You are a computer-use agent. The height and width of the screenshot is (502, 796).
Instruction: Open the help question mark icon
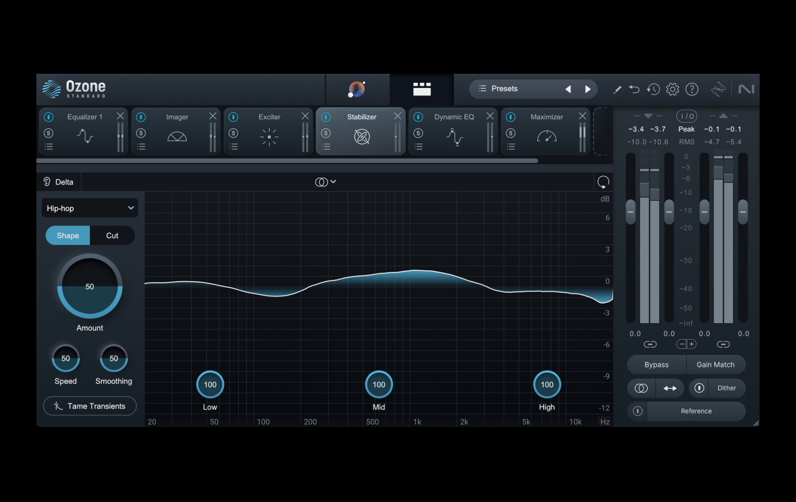coord(692,89)
